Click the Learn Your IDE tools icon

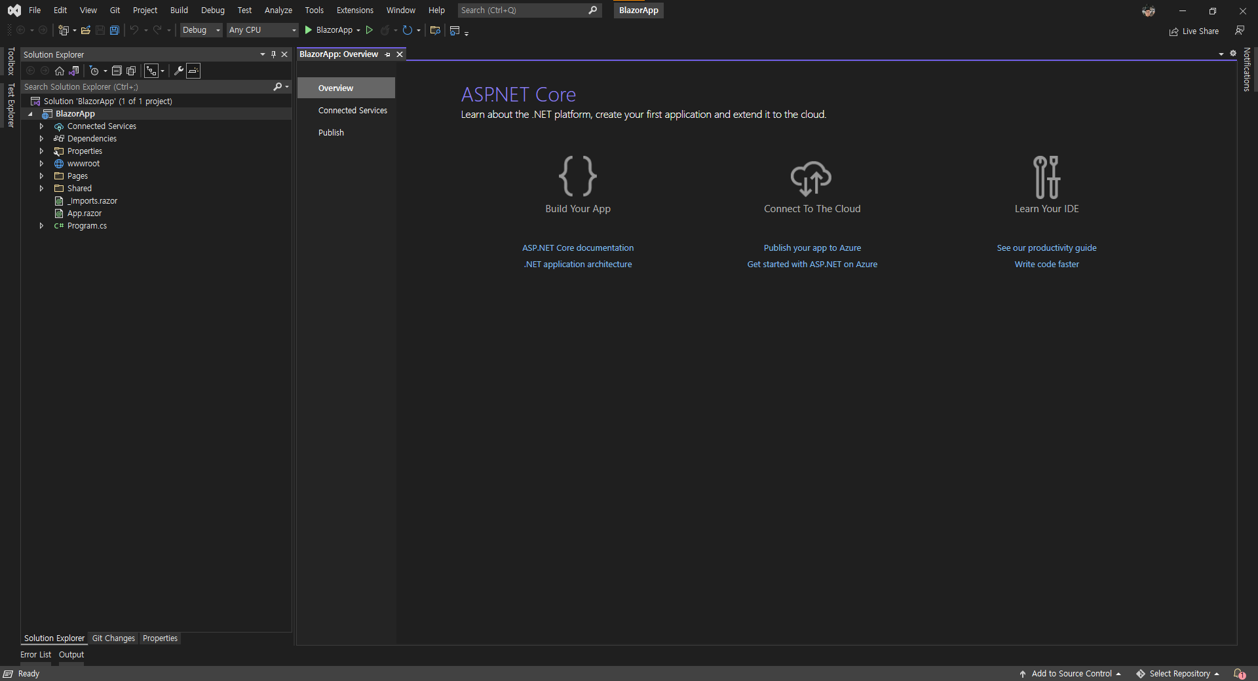pyautogui.click(x=1046, y=177)
